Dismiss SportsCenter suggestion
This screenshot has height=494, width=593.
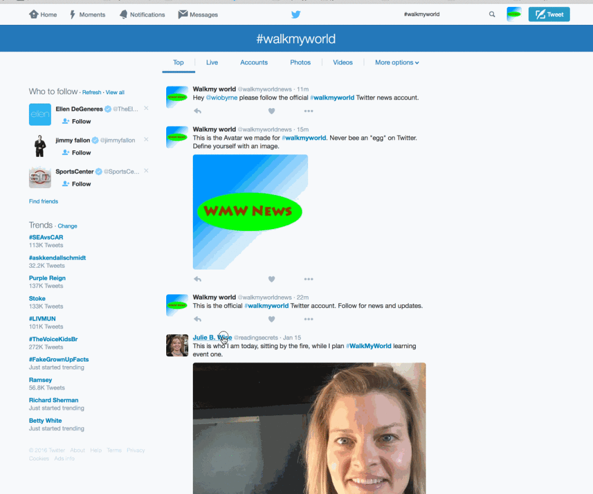(146, 171)
